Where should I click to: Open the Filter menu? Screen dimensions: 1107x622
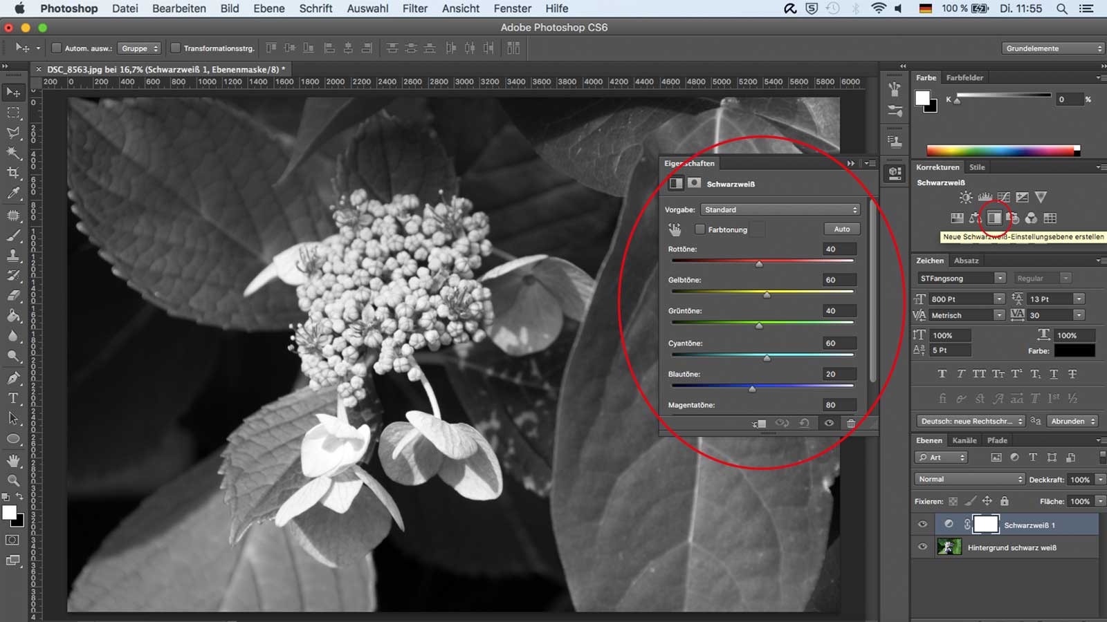414,8
